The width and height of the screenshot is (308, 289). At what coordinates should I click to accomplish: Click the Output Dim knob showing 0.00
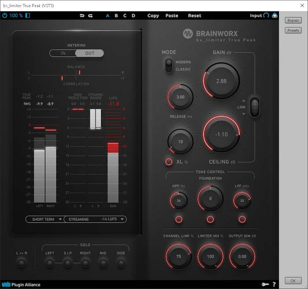coord(242,256)
